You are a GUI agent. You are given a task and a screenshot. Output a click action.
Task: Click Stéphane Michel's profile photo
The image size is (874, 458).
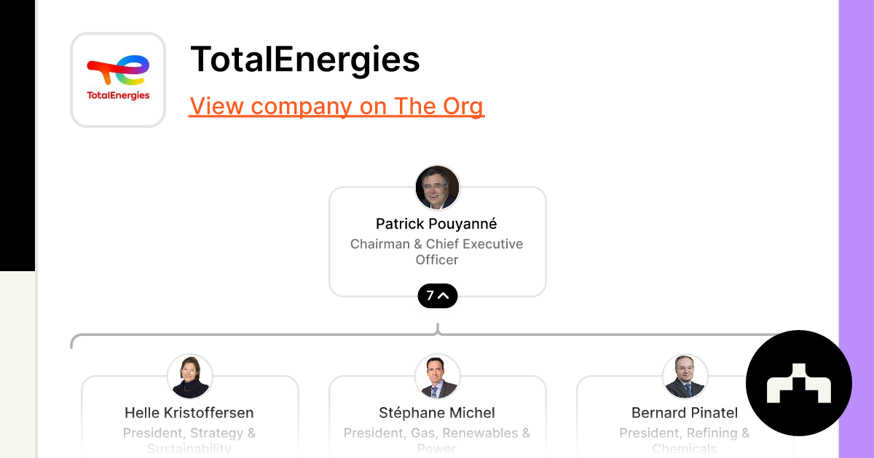point(438,377)
